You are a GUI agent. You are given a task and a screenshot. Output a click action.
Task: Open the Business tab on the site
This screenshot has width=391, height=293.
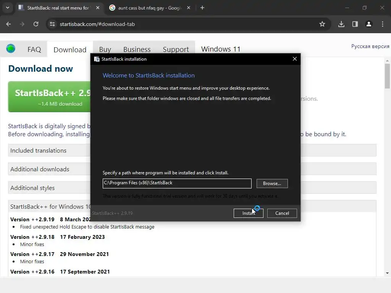tap(137, 49)
